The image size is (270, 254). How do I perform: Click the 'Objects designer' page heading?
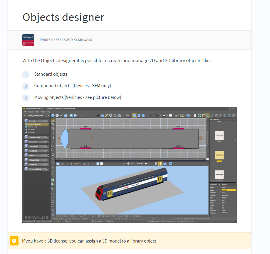(x=63, y=17)
